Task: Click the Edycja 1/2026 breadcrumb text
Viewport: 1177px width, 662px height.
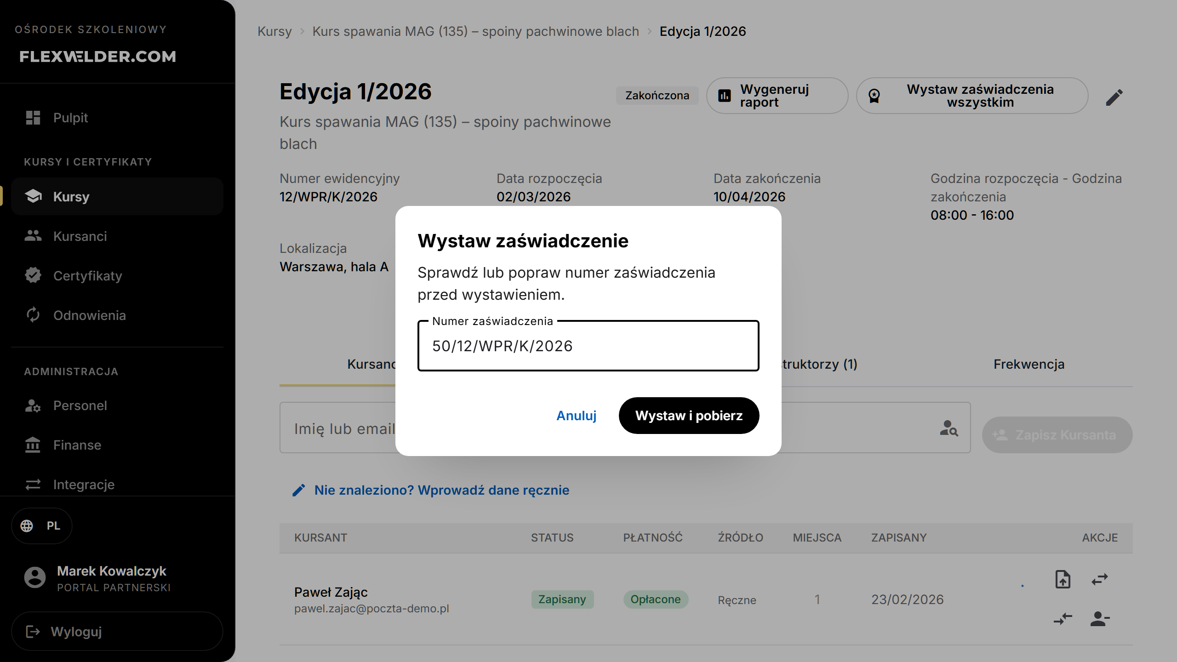Action: point(703,31)
